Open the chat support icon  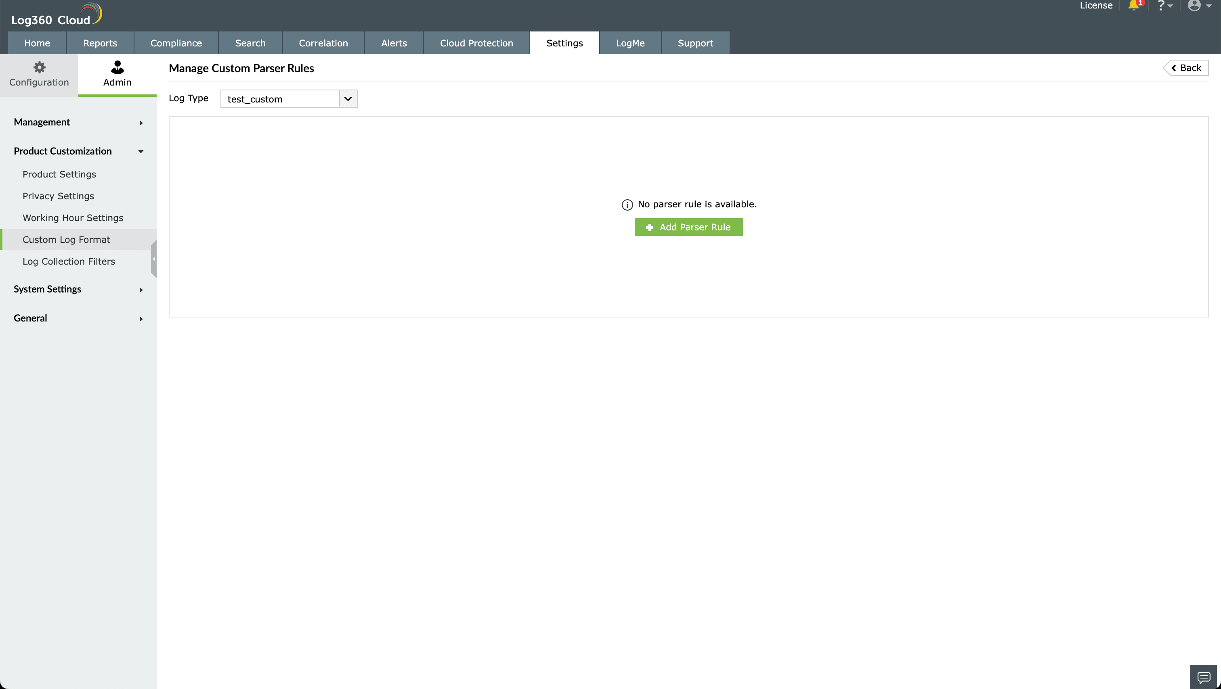pyautogui.click(x=1204, y=676)
